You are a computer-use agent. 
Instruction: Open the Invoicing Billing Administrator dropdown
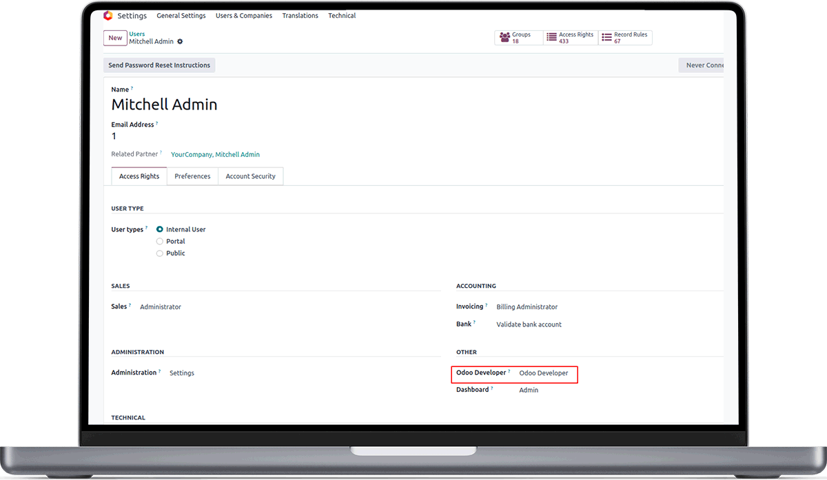click(527, 307)
